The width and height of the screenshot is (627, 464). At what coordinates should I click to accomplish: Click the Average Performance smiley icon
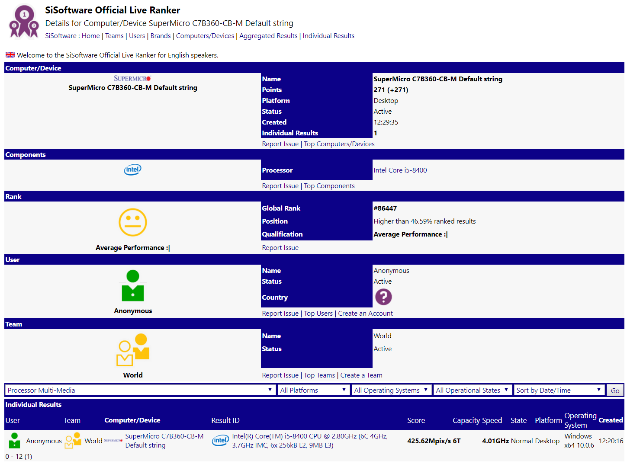pos(132,222)
